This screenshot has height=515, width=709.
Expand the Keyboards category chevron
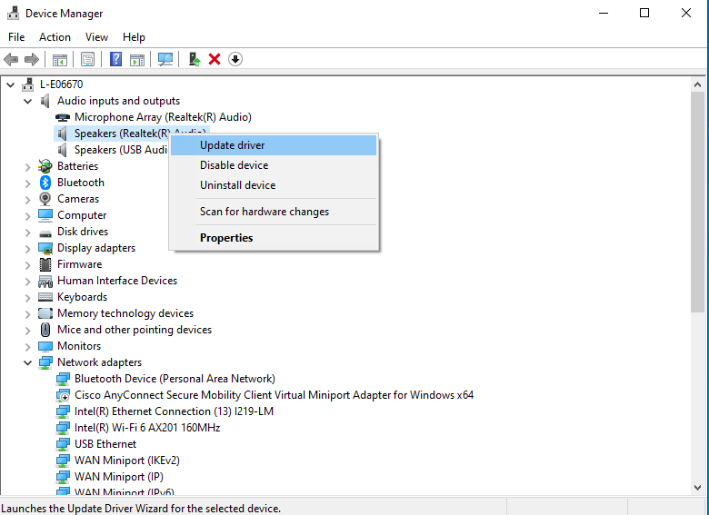27,297
